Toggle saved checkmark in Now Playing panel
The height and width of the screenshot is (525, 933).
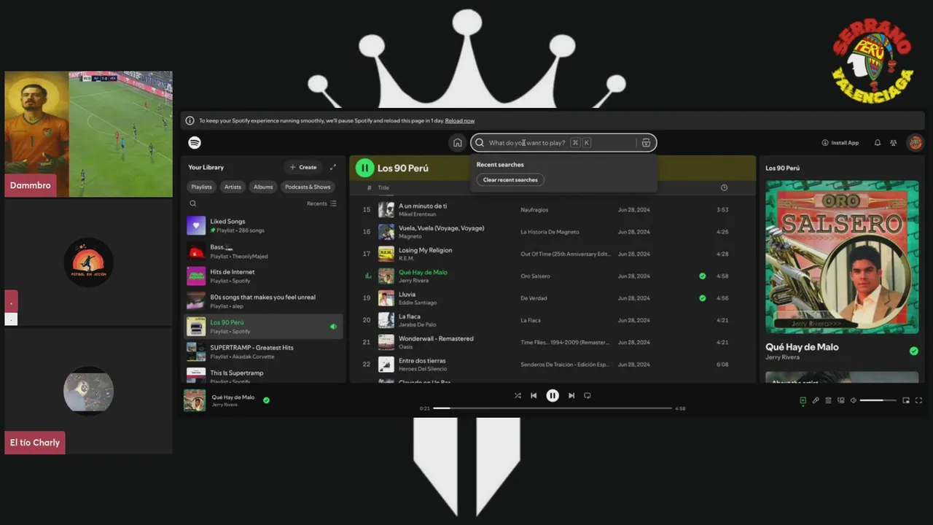pos(914,351)
